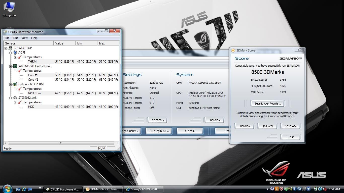Expand quick launch overflow chevron
344x193 pixels.
[x=40, y=188]
